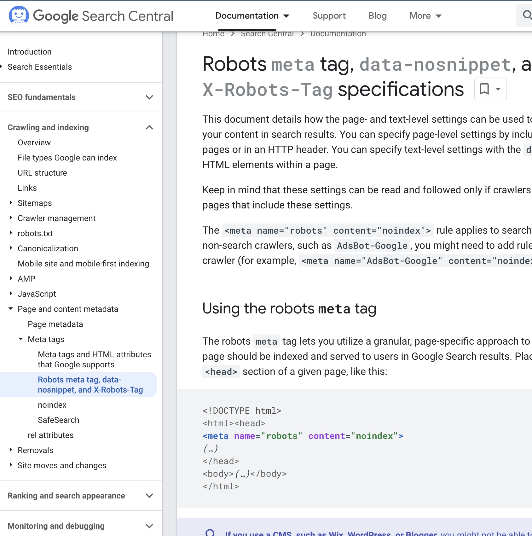Expand the robots.txt tree arrow

tap(11, 233)
